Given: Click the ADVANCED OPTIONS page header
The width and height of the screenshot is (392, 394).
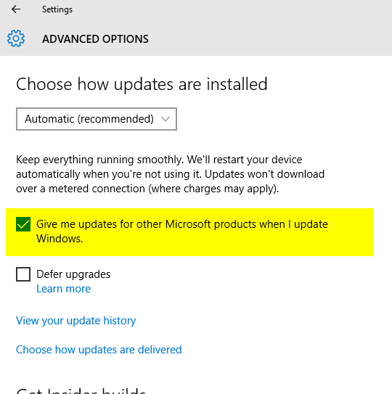Looking at the screenshot, I should point(95,39).
